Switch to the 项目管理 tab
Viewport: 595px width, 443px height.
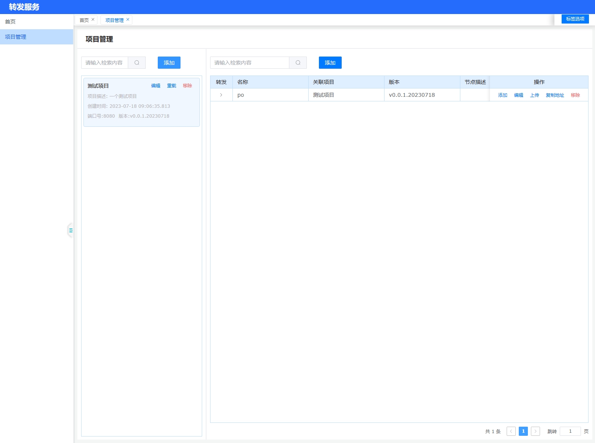[115, 20]
